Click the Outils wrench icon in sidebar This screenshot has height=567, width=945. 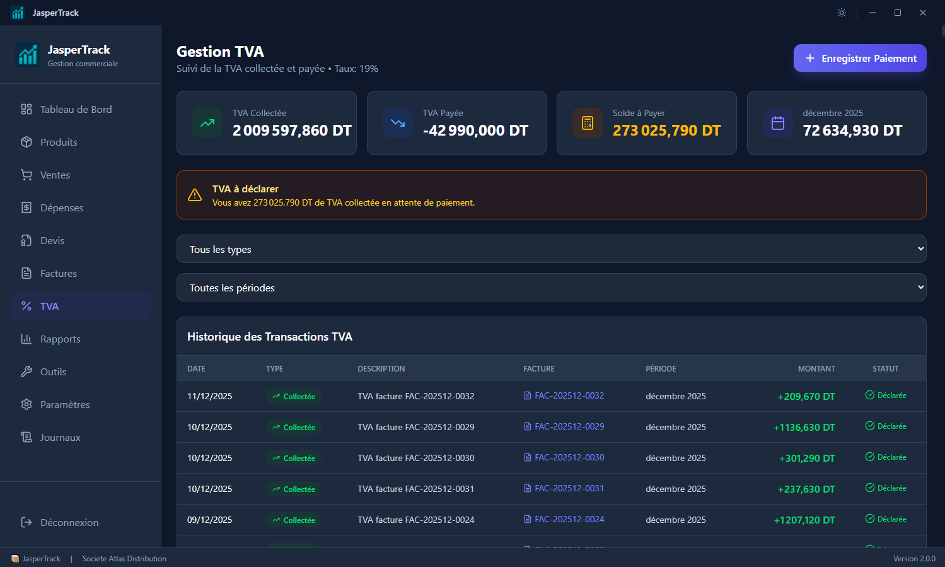pos(26,371)
